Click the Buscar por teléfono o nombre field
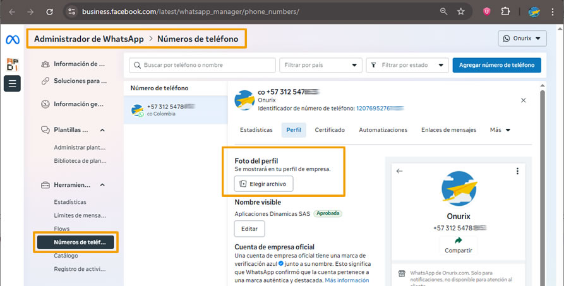The width and height of the screenshot is (564, 286). (202, 65)
